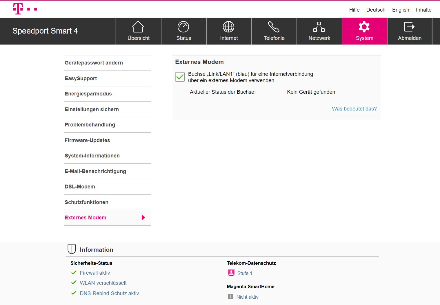Click the Telekom-Datenschutz Stufe 1 icon
Screen dimensions: 440x305
[231, 273]
